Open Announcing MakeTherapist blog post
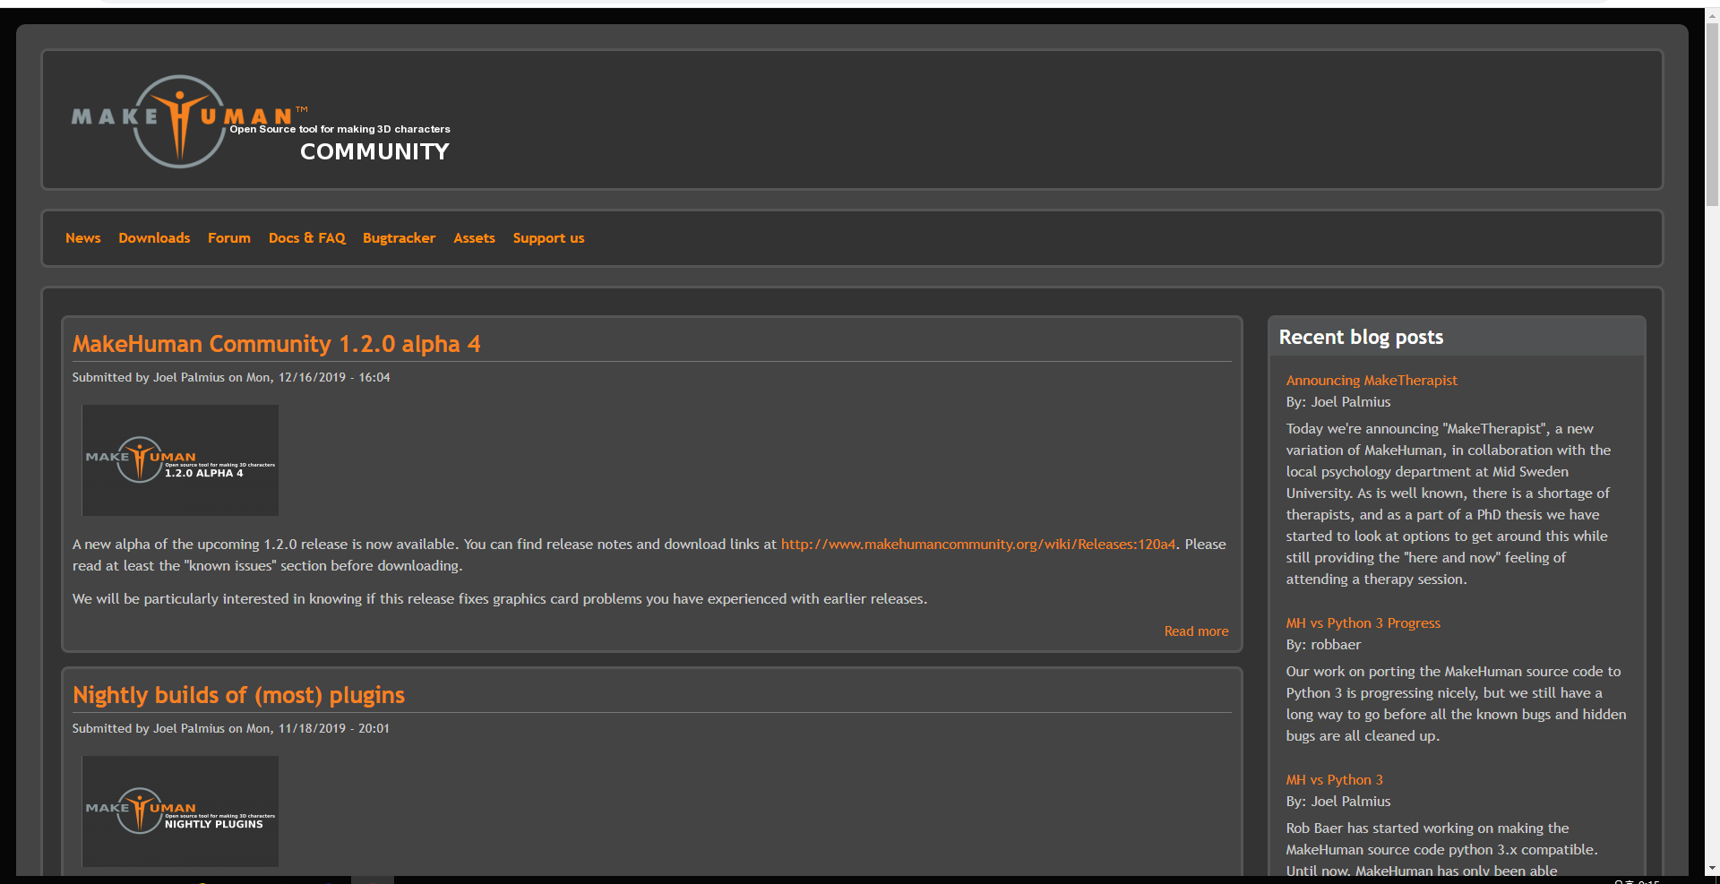Viewport: 1720px width, 884px height. point(1372,381)
